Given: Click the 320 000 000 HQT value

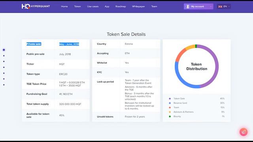Looking at the screenshot, I should (70, 104).
